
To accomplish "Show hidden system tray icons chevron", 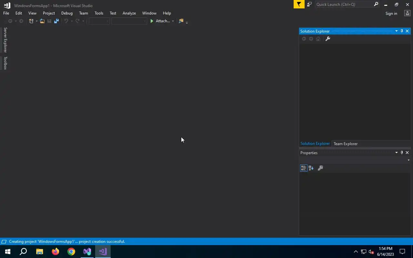I will [356, 252].
